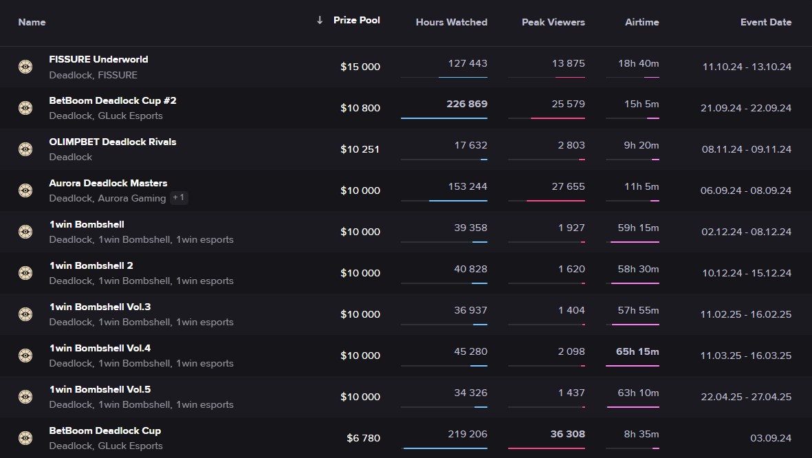Sort tournaments by Hours Watched column
Image resolution: width=812 pixels, height=458 pixels.
pos(451,22)
